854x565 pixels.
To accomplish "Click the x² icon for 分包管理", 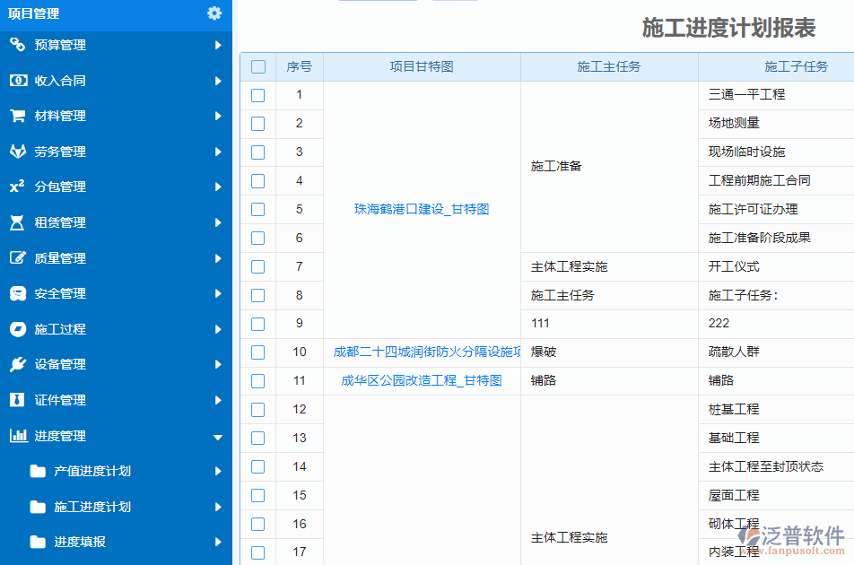I will pyautogui.click(x=20, y=187).
